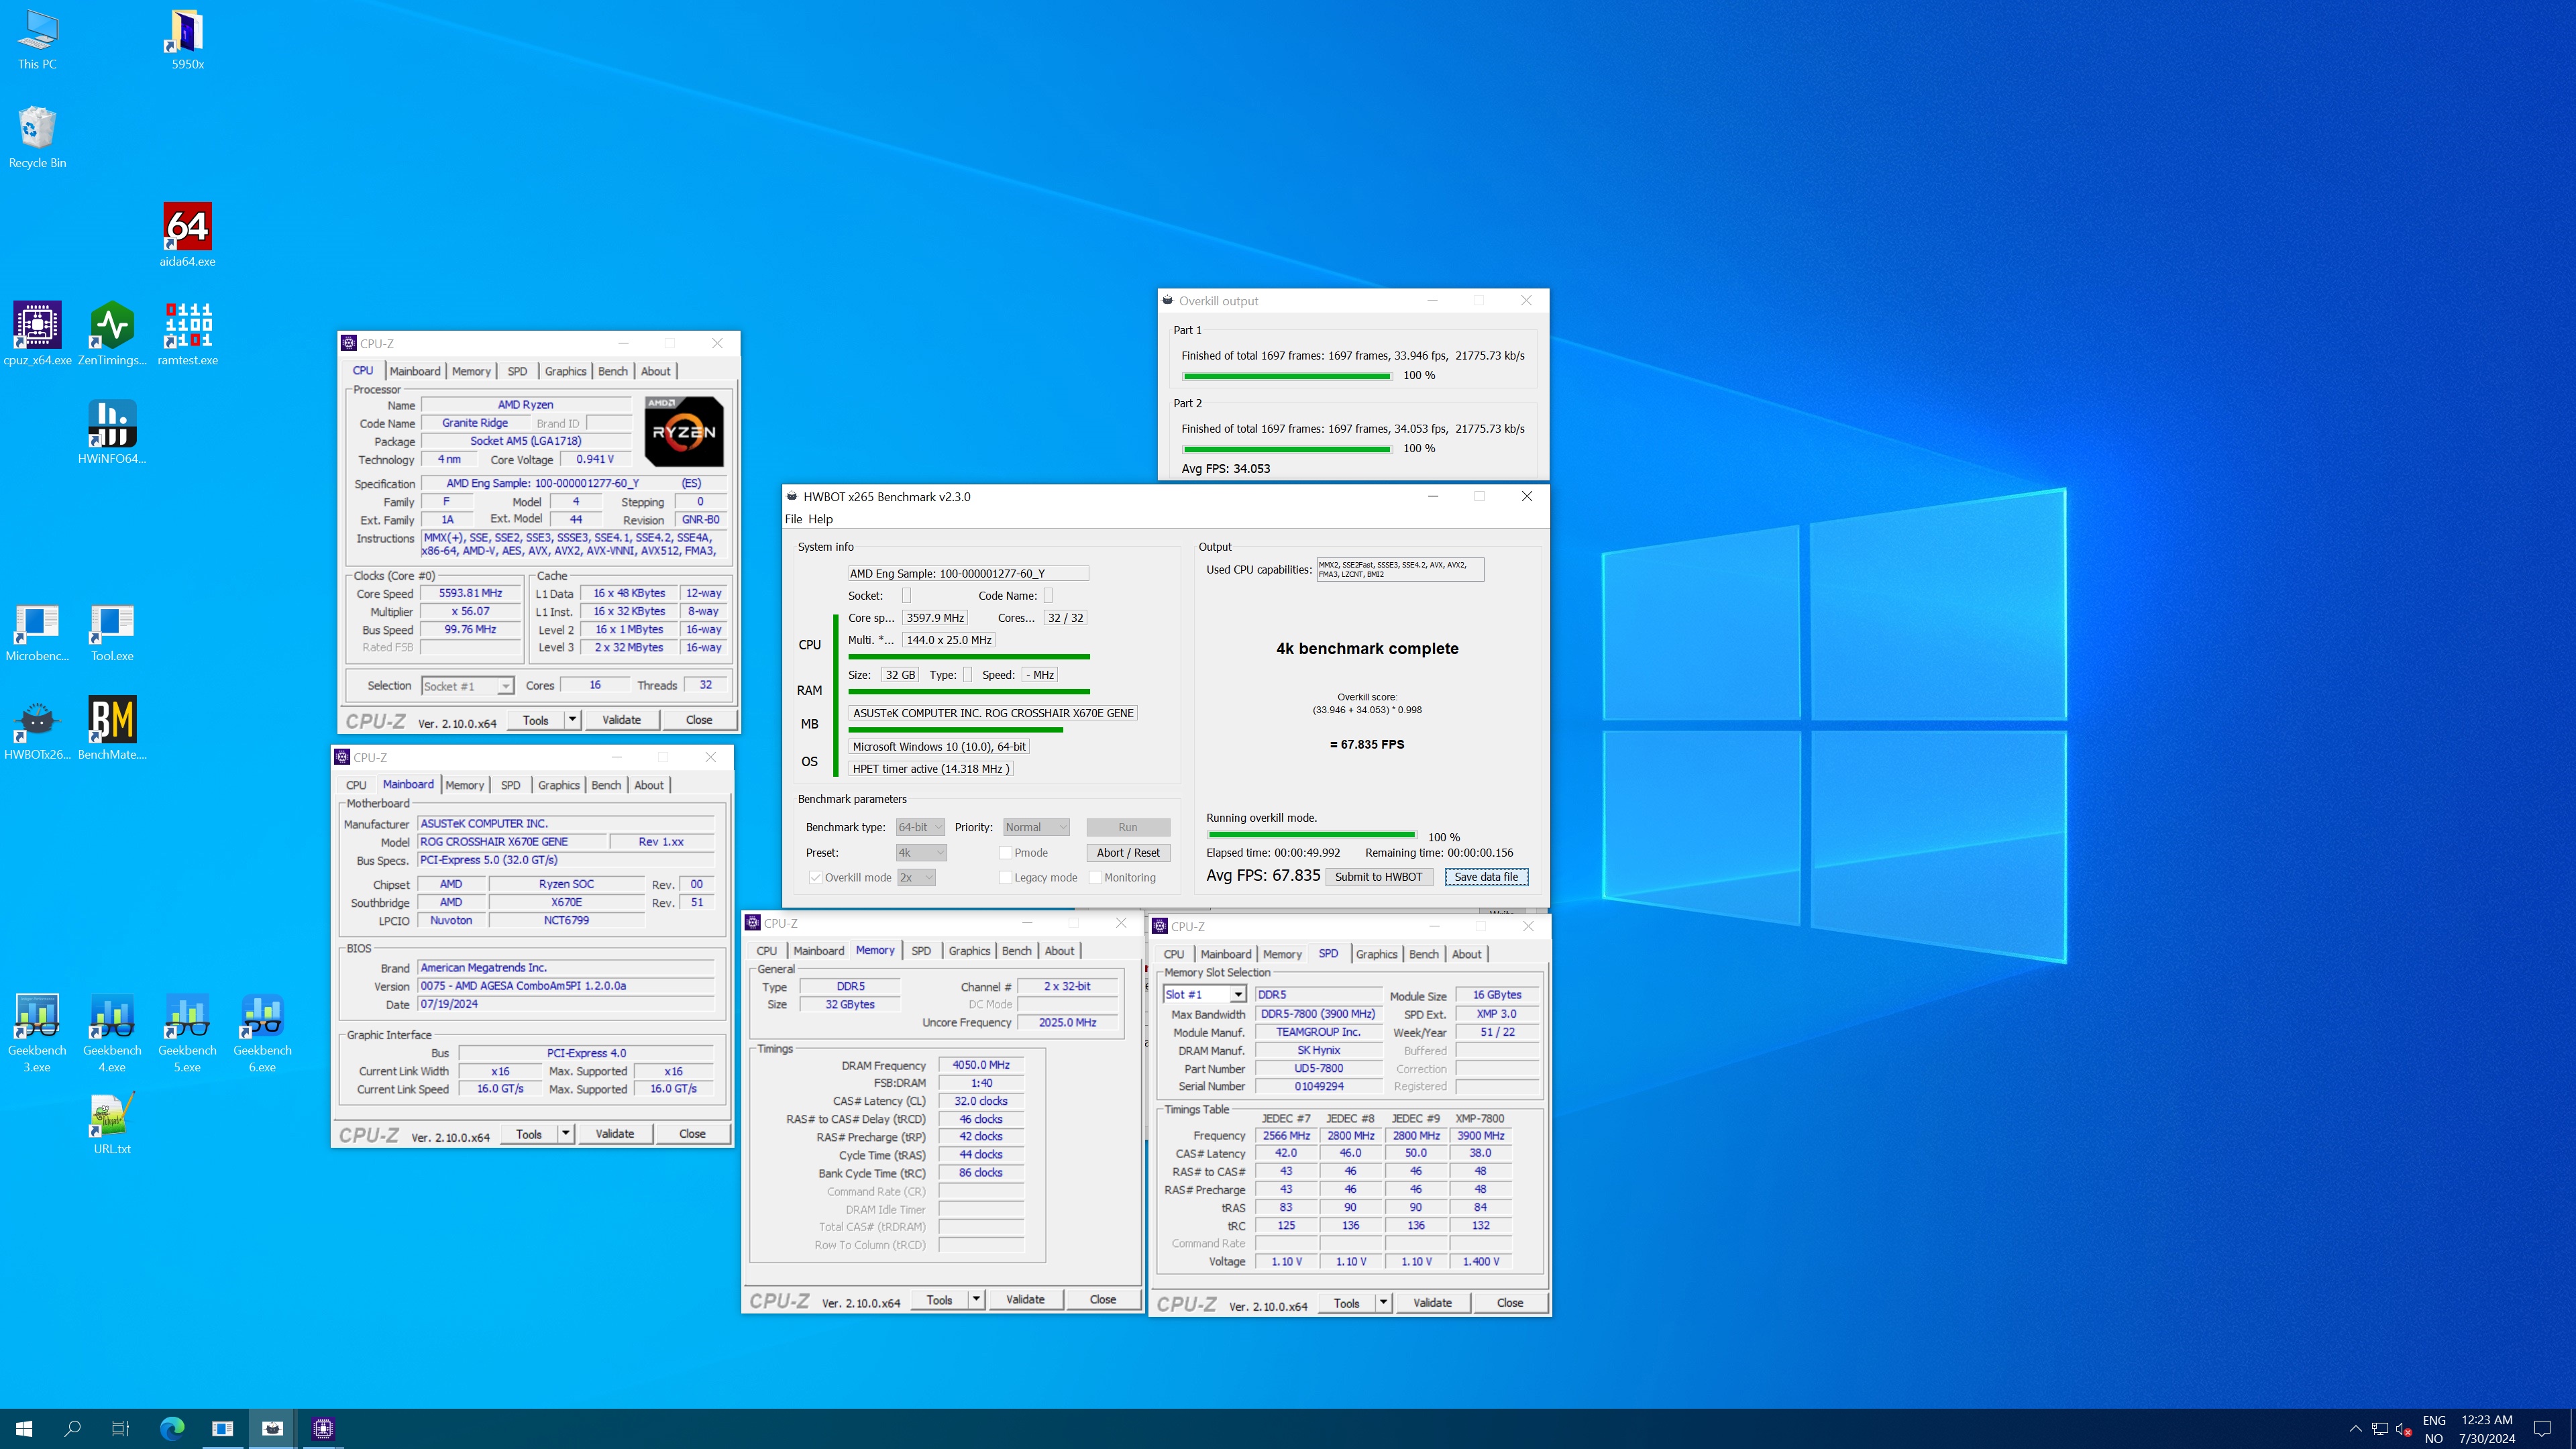Screen dimensions: 2576x1449
Task: Switch to Graphics tab in Mainboard CPU-Z window
Action: coord(558,785)
